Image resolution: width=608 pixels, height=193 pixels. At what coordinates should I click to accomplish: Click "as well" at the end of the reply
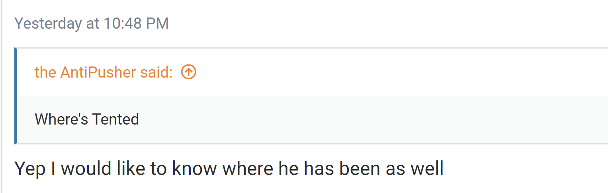[x=414, y=168]
